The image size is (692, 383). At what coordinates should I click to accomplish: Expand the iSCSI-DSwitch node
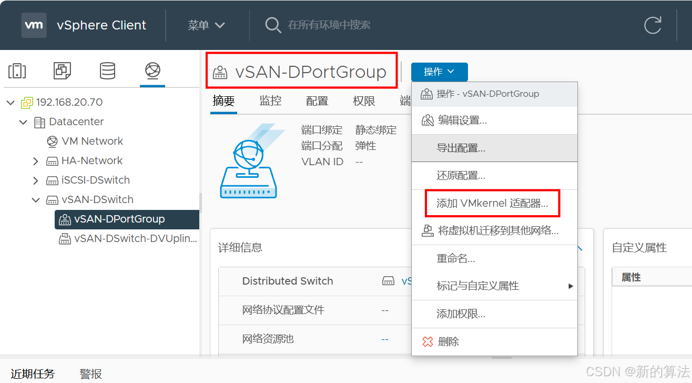click(x=36, y=180)
